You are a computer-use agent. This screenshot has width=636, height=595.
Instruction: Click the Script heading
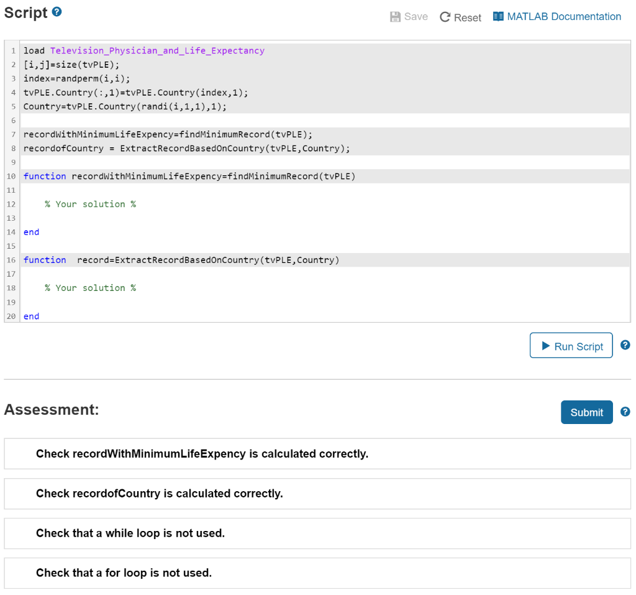click(x=25, y=12)
